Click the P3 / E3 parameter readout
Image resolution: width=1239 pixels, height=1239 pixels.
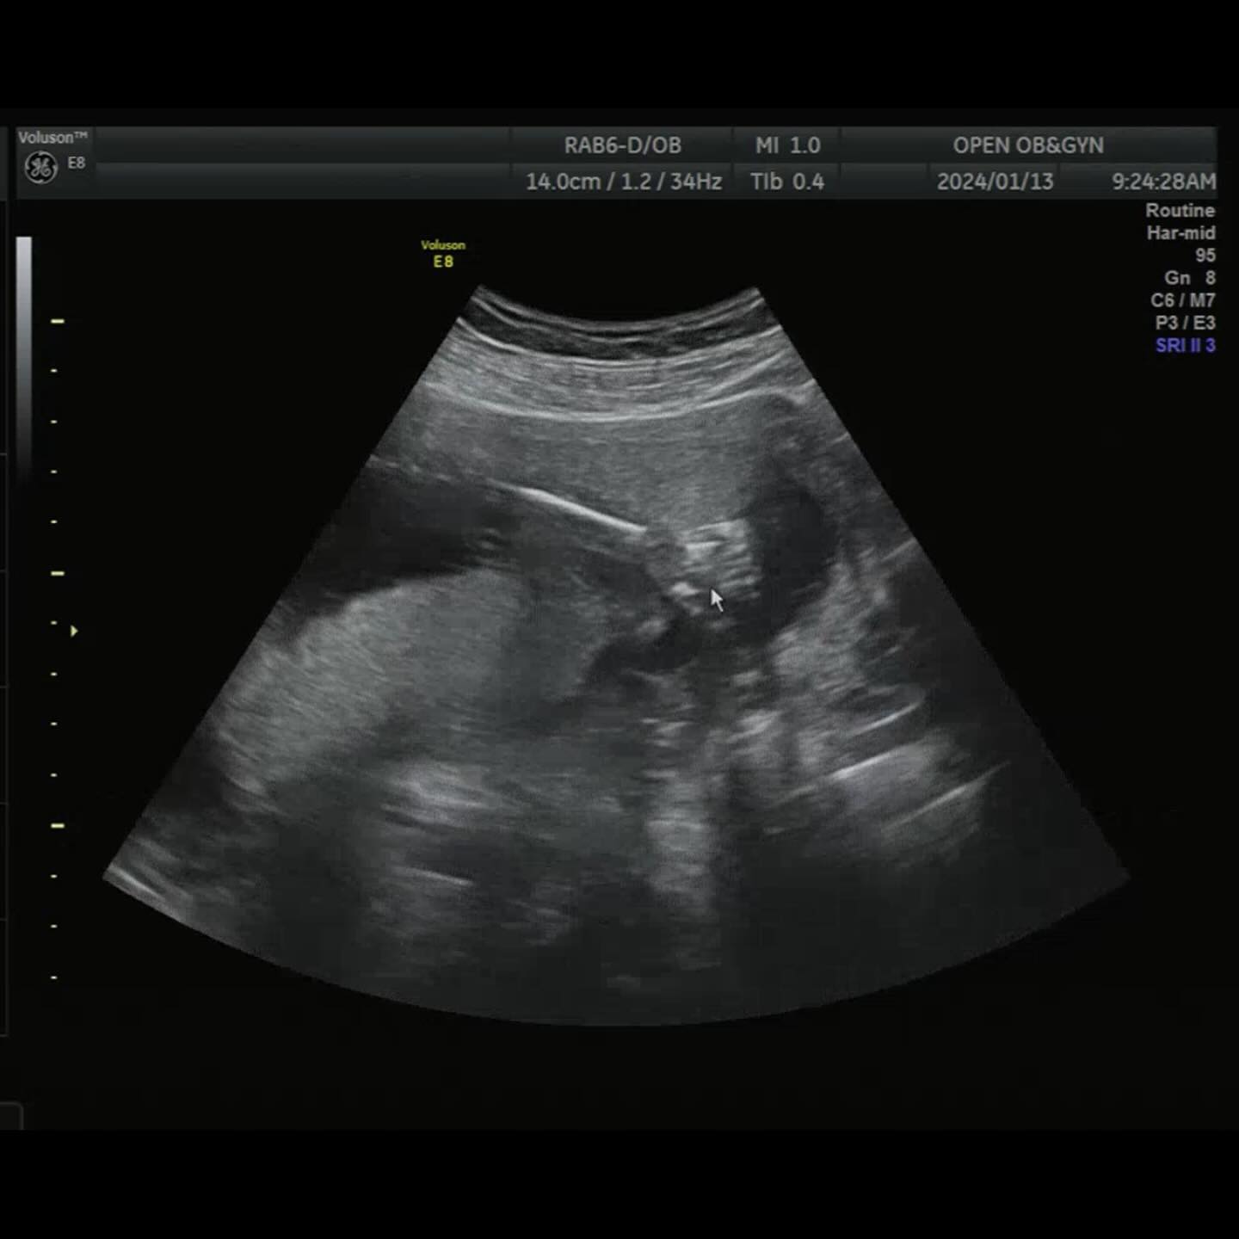pyautogui.click(x=1185, y=323)
